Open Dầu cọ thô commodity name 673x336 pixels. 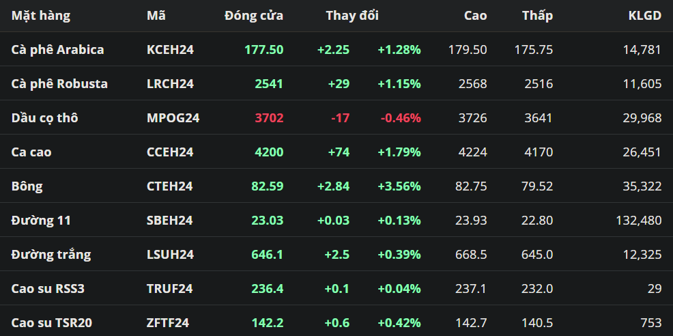[45, 117]
